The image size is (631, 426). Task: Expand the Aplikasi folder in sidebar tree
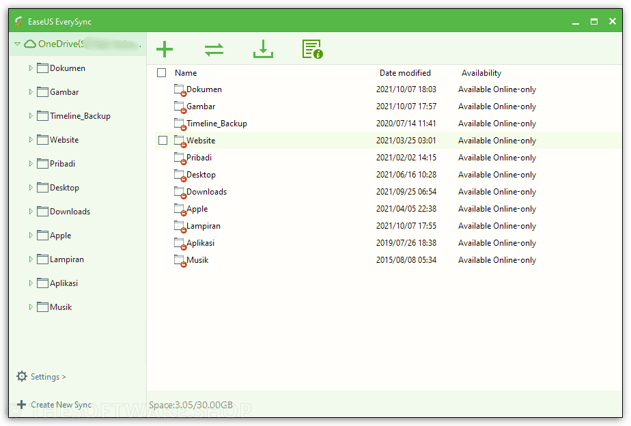coord(30,283)
